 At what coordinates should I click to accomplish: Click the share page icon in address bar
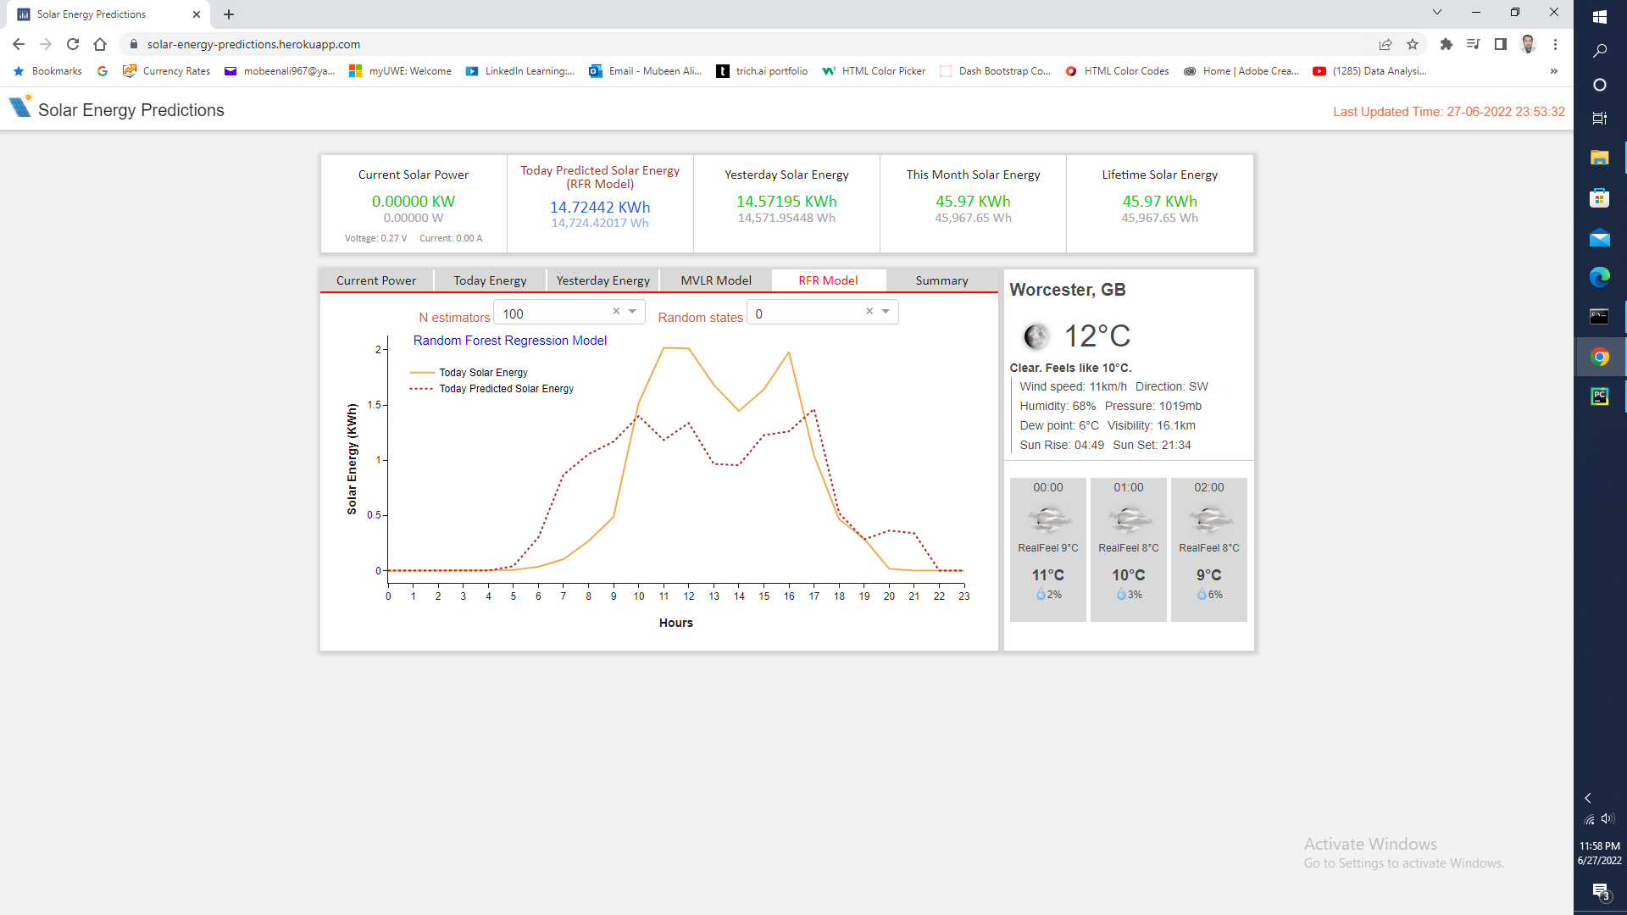pos(1385,44)
